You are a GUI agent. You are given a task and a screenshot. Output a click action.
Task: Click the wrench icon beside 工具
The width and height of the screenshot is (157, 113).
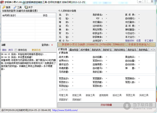[x=15, y=7]
